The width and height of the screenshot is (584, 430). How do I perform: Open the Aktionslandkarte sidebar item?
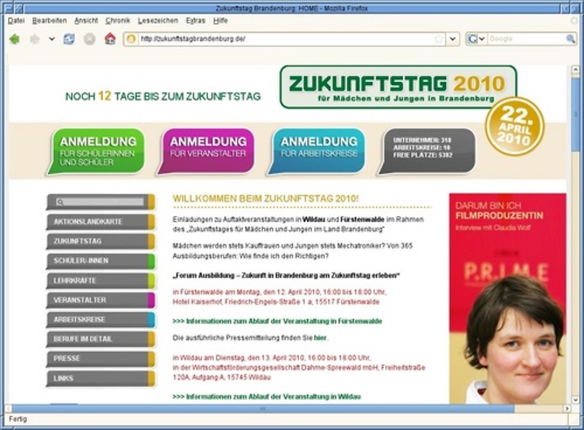pos(96,221)
